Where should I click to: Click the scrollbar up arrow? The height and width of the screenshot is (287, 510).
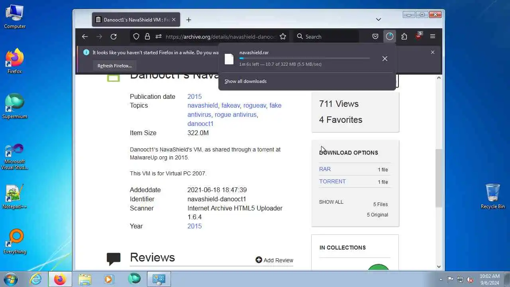[439, 78]
